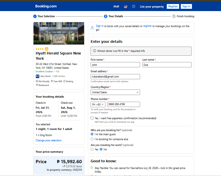Click the thumbs-up preferred partner badge

coord(47,49)
